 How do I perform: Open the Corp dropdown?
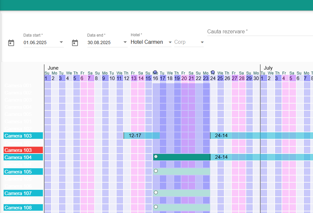189,42
